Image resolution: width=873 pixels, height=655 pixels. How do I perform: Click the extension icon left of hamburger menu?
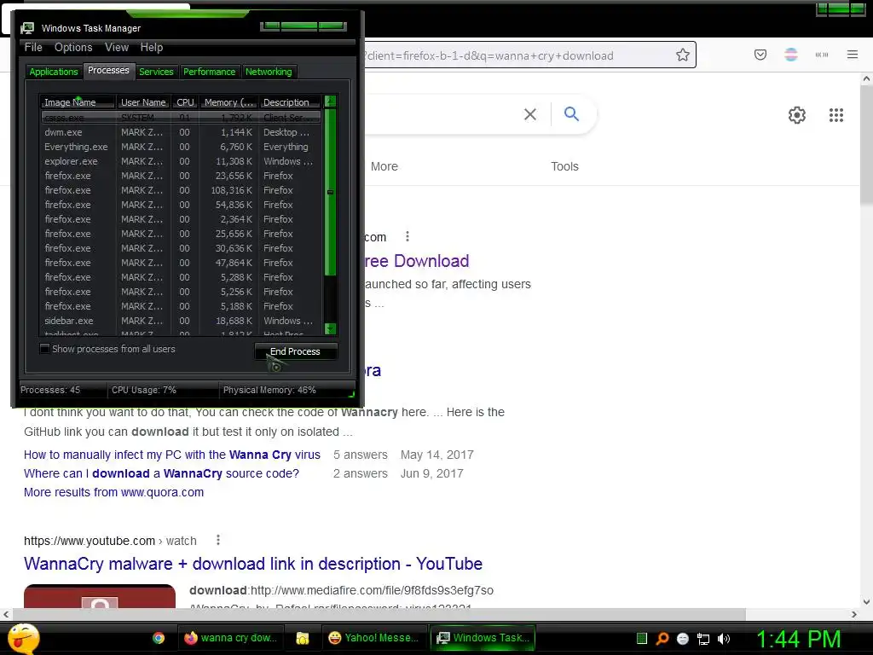(x=822, y=55)
